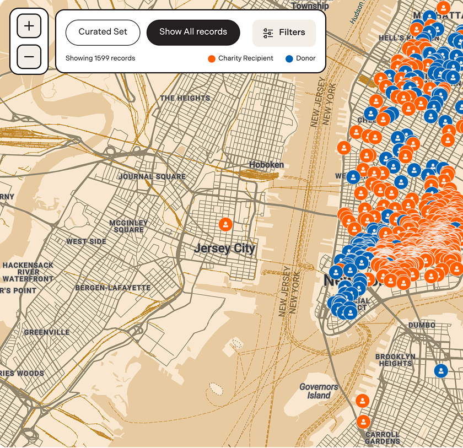
Task: Click THE HEIGHTS neighborhood label
Action: 185,98
